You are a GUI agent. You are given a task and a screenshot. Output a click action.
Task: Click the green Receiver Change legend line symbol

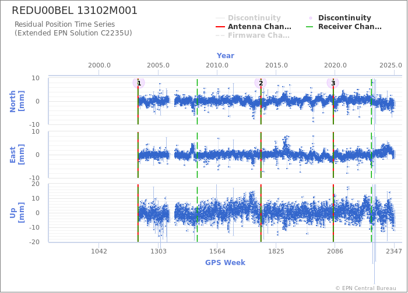point(309,27)
